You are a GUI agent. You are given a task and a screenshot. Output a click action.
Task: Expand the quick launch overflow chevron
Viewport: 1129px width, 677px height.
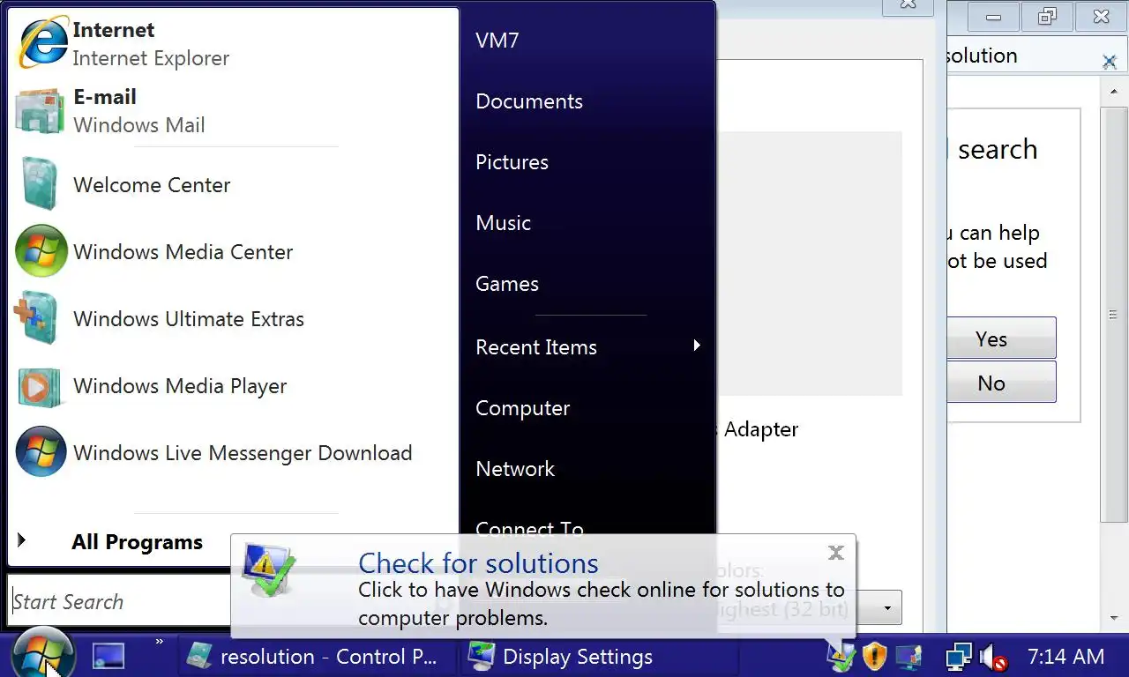click(x=159, y=642)
